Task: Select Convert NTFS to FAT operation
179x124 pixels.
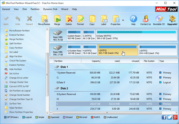Action: (19, 86)
